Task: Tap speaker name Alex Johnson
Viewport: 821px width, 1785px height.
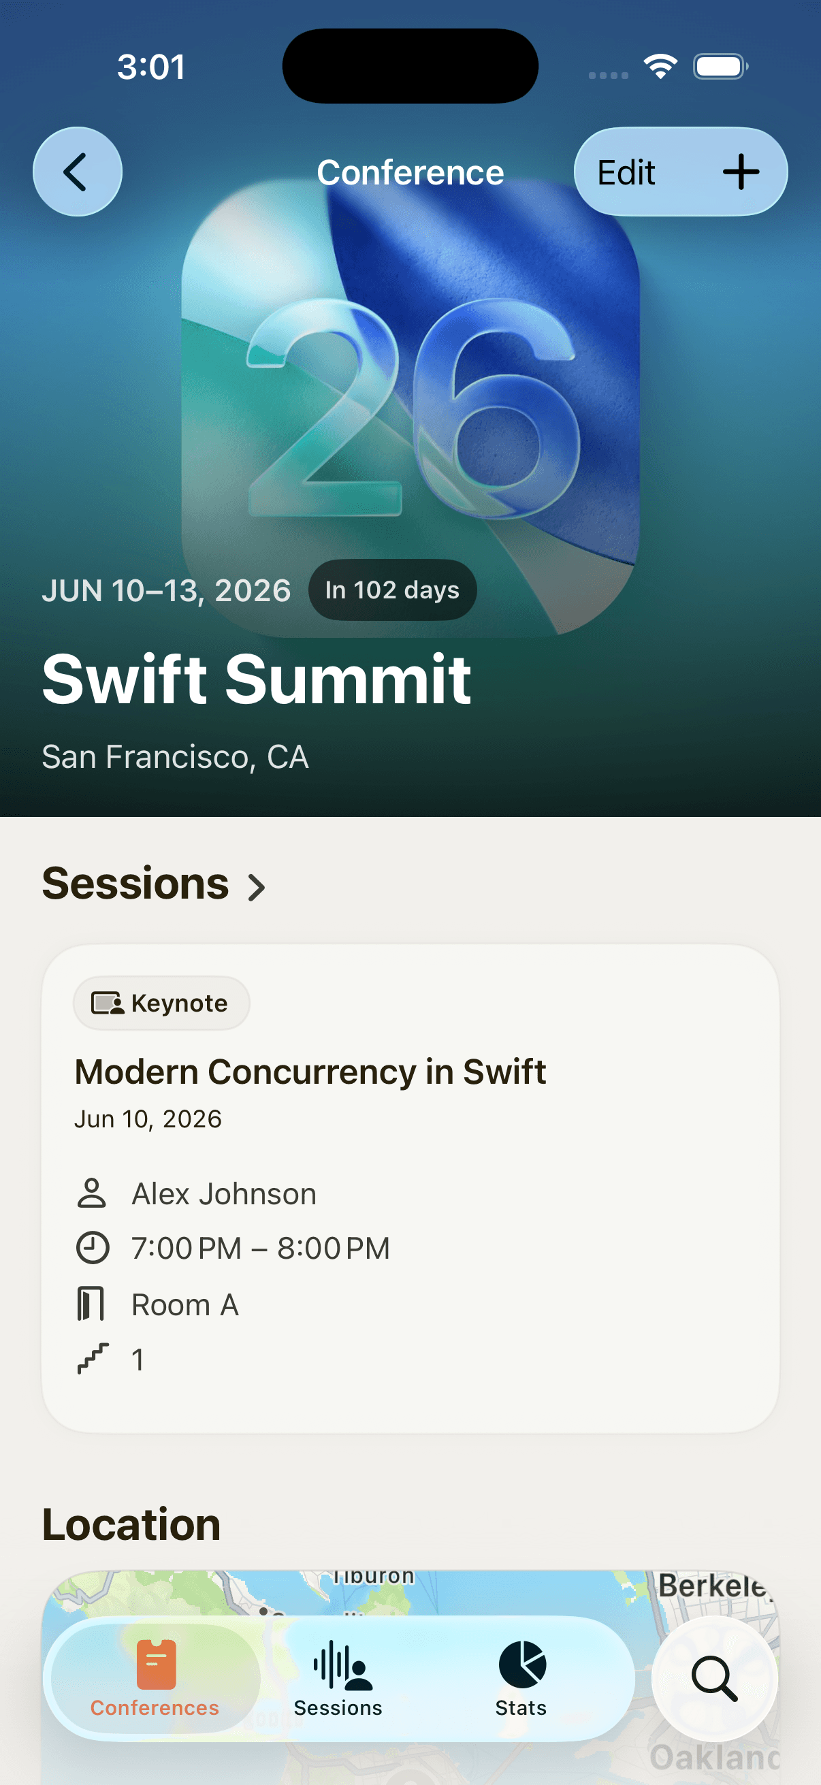Action: pos(224,1193)
